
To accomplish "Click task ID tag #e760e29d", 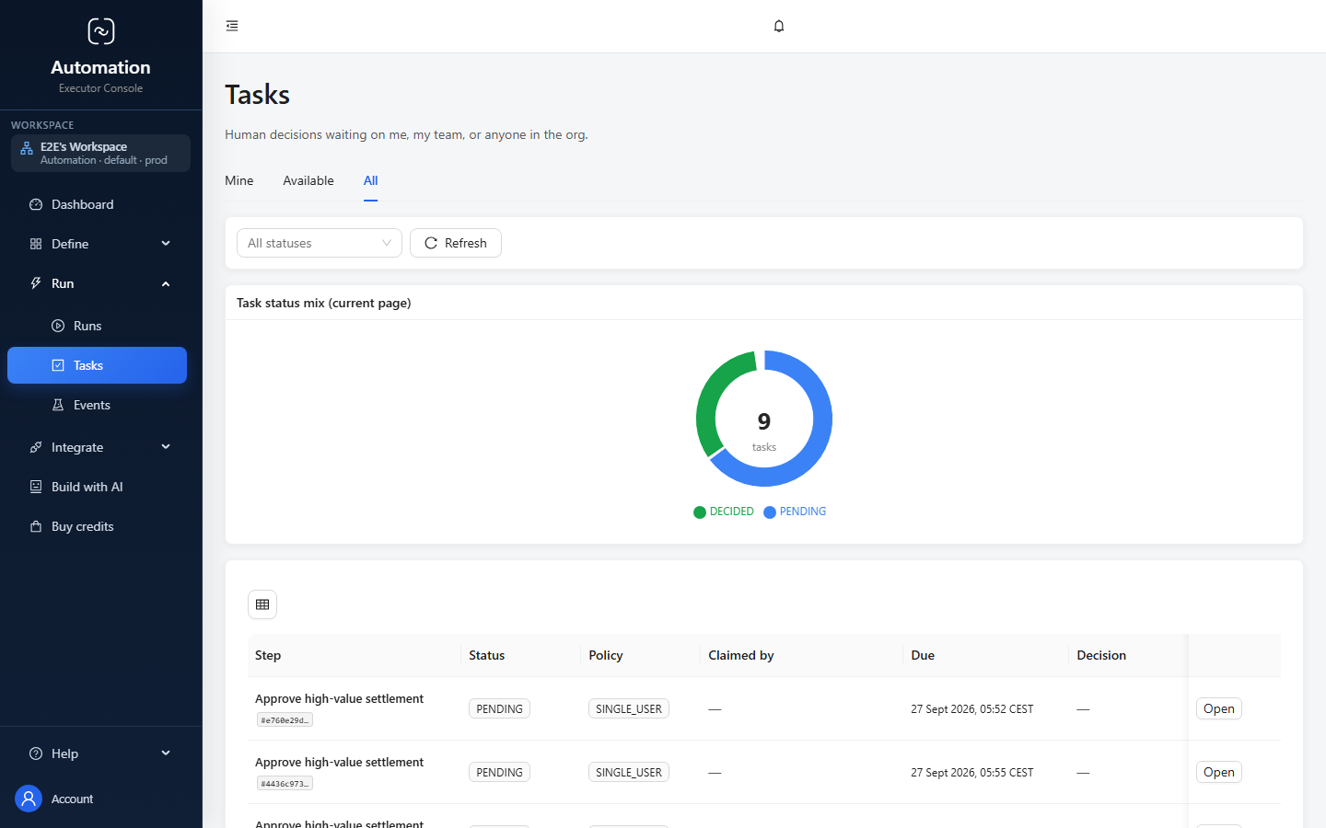I will (x=285, y=720).
